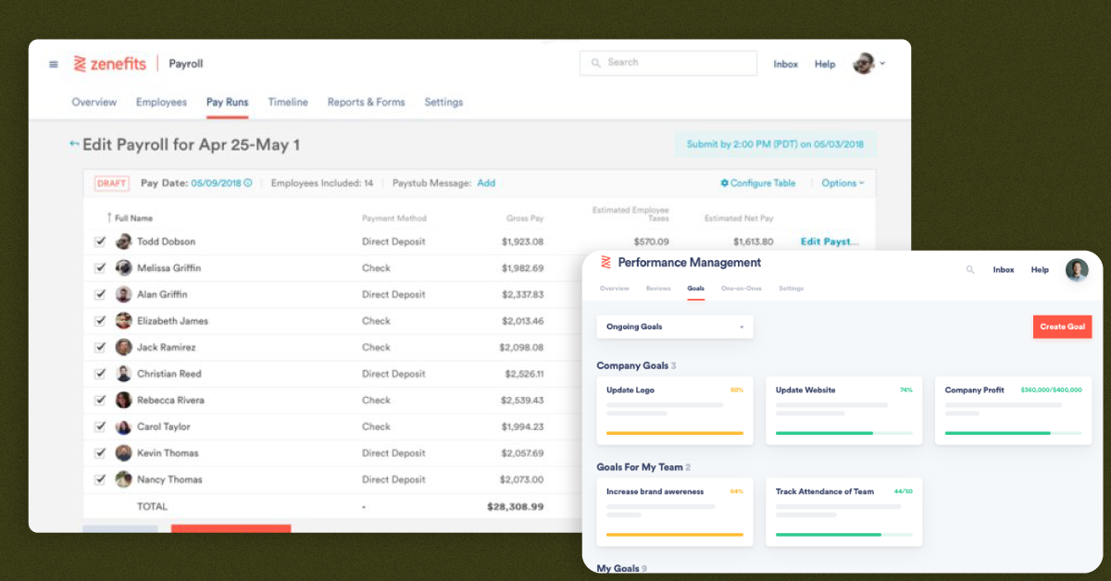Click the Gross Pay column header
Viewport: 1111px width, 581px height.
[525, 218]
